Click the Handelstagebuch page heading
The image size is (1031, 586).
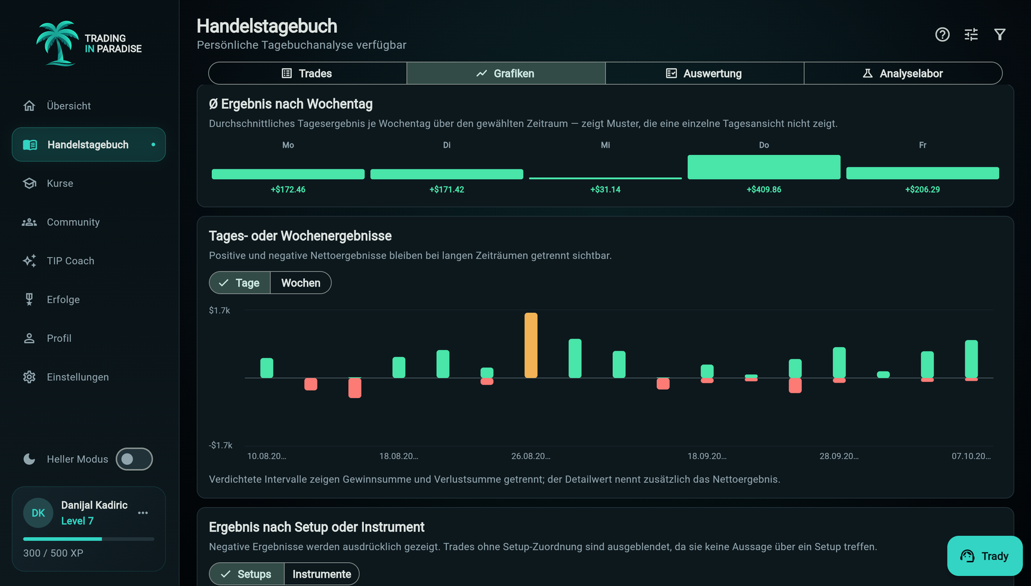(267, 26)
